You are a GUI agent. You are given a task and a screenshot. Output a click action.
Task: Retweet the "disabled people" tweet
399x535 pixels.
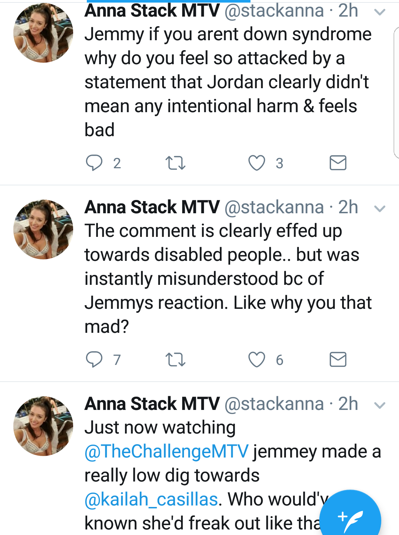pos(175,359)
